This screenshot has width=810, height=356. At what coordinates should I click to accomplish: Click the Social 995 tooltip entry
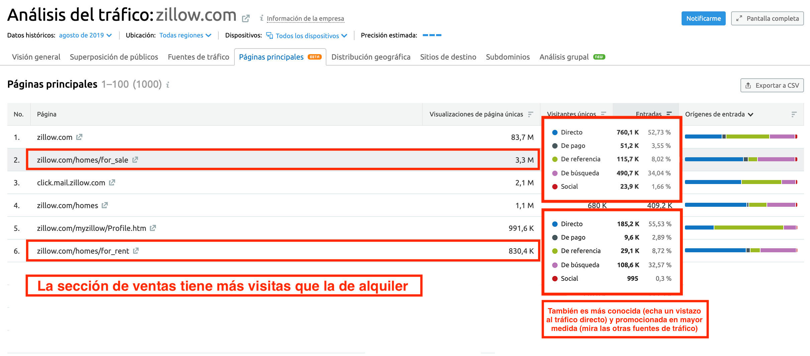[x=612, y=278]
